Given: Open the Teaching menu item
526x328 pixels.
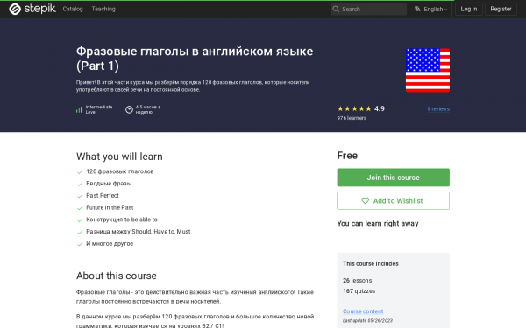Looking at the screenshot, I should tap(103, 9).
